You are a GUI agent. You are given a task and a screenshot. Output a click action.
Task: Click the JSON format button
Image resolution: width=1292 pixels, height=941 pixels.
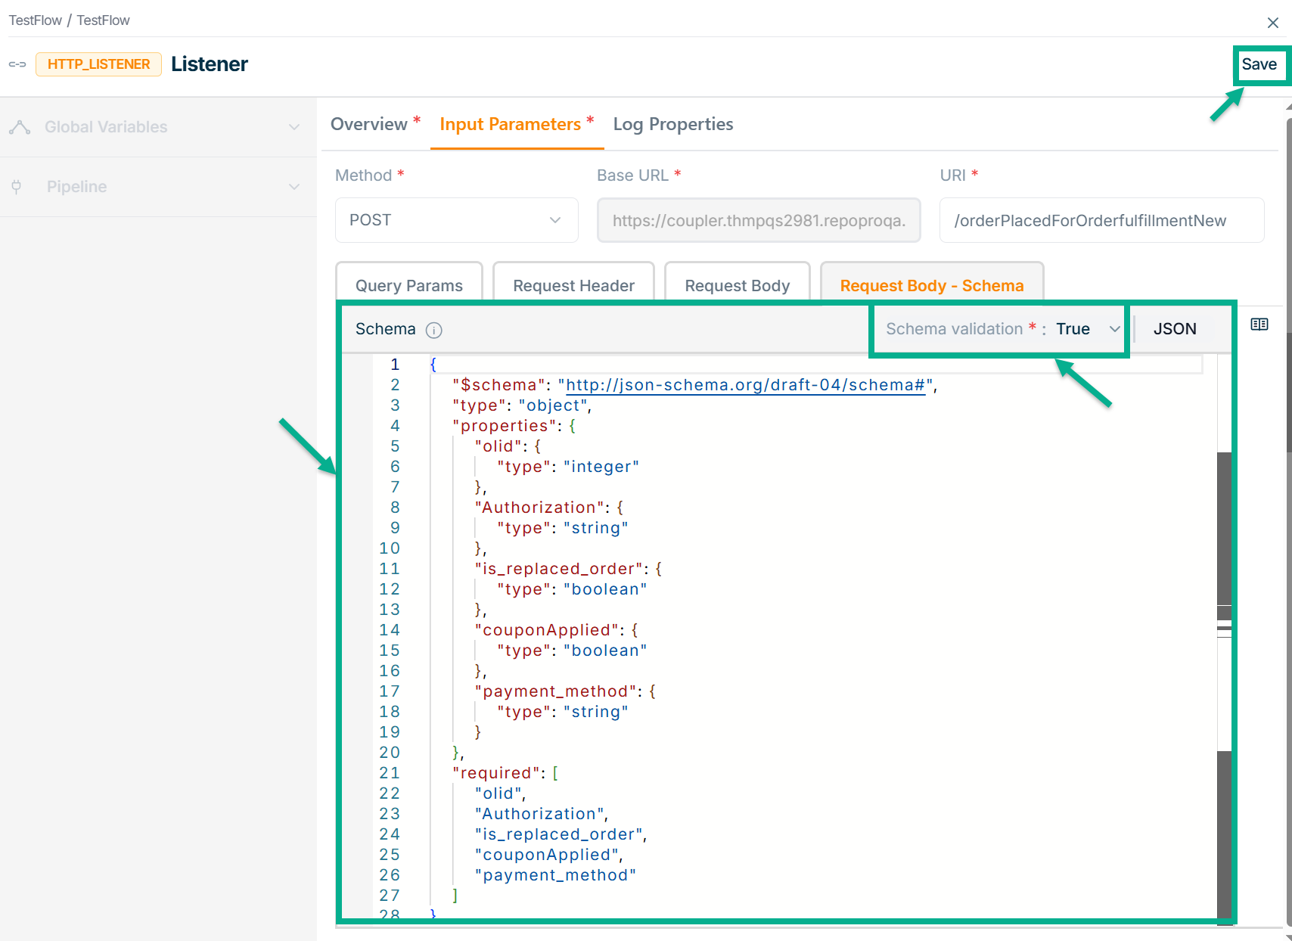tap(1174, 329)
